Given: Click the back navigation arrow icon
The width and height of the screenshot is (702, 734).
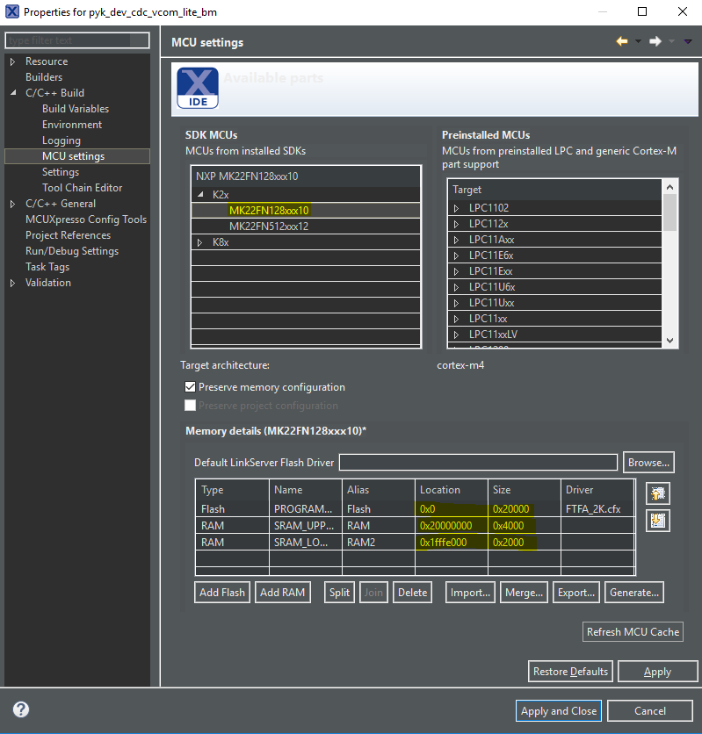Looking at the screenshot, I should [x=622, y=41].
